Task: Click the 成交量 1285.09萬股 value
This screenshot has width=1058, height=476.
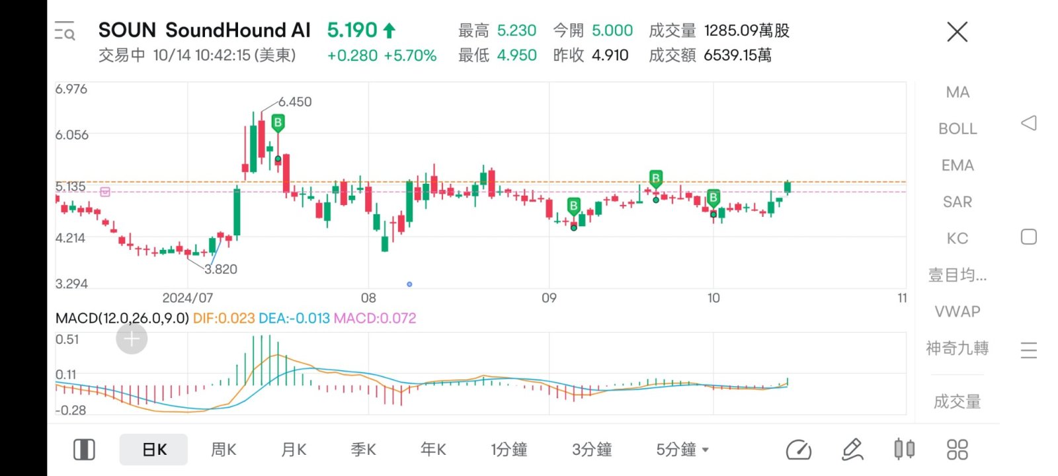Action: tap(719, 30)
